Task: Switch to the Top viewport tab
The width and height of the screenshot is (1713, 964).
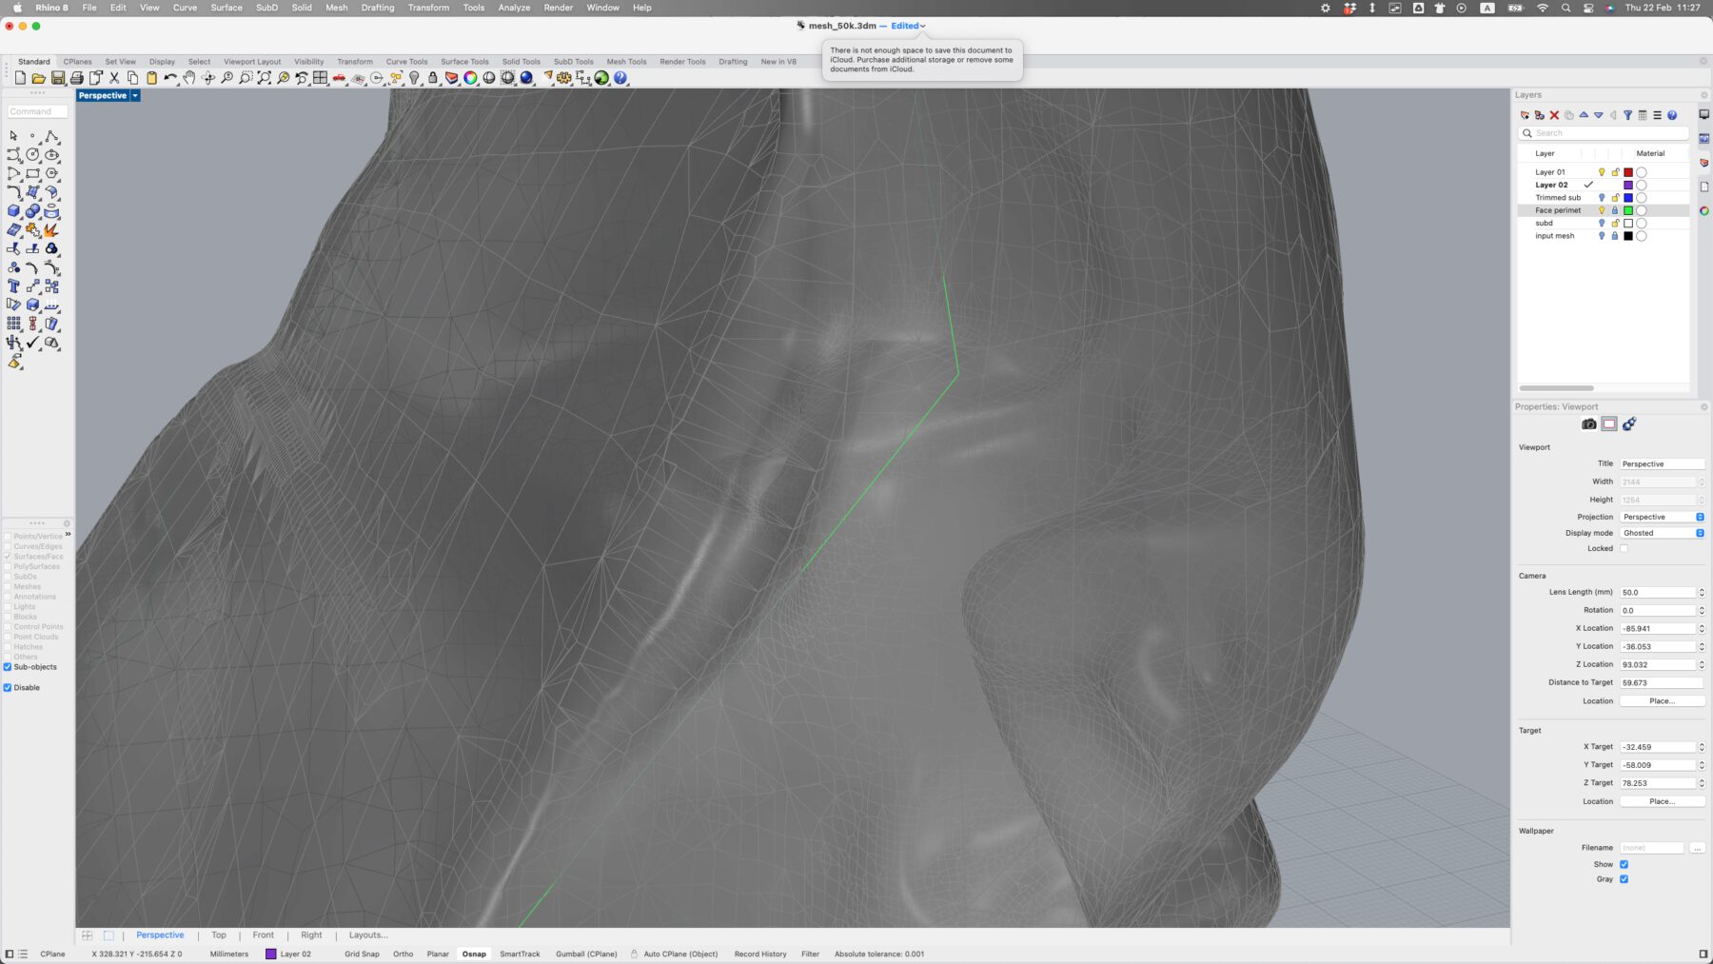Action: coord(219,935)
